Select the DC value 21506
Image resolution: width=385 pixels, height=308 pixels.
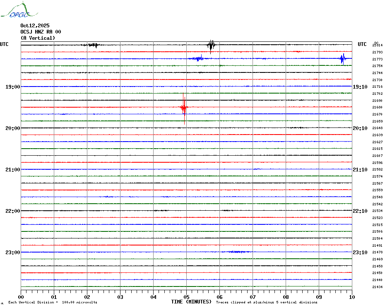378,231
